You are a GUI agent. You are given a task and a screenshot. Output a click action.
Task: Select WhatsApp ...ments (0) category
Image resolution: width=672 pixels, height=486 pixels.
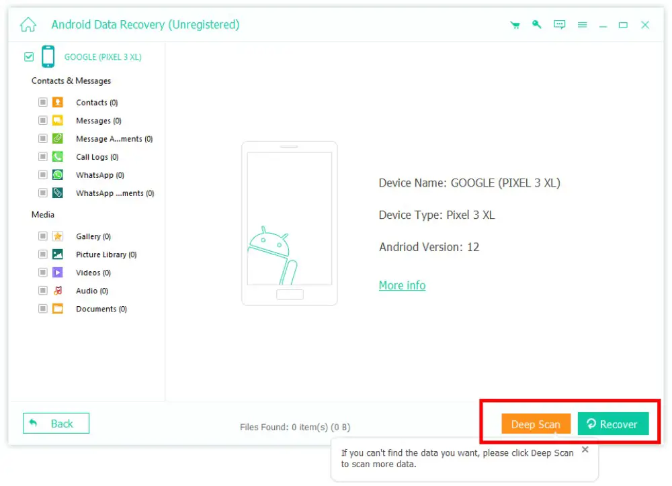click(x=115, y=193)
